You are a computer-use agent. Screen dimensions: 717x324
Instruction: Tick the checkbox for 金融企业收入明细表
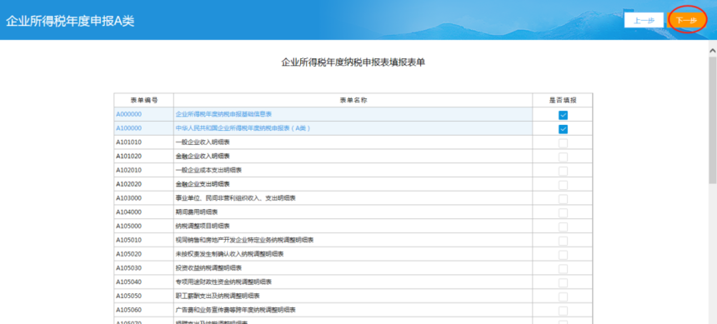[x=563, y=157]
